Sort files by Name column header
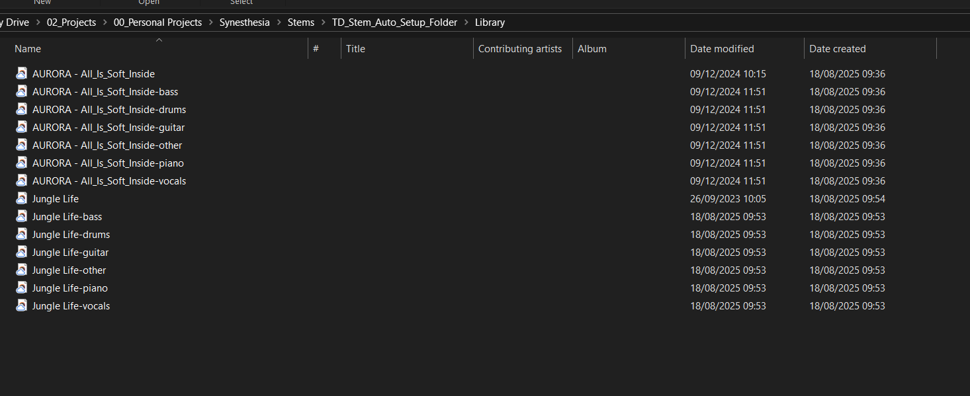970x396 pixels. point(28,49)
